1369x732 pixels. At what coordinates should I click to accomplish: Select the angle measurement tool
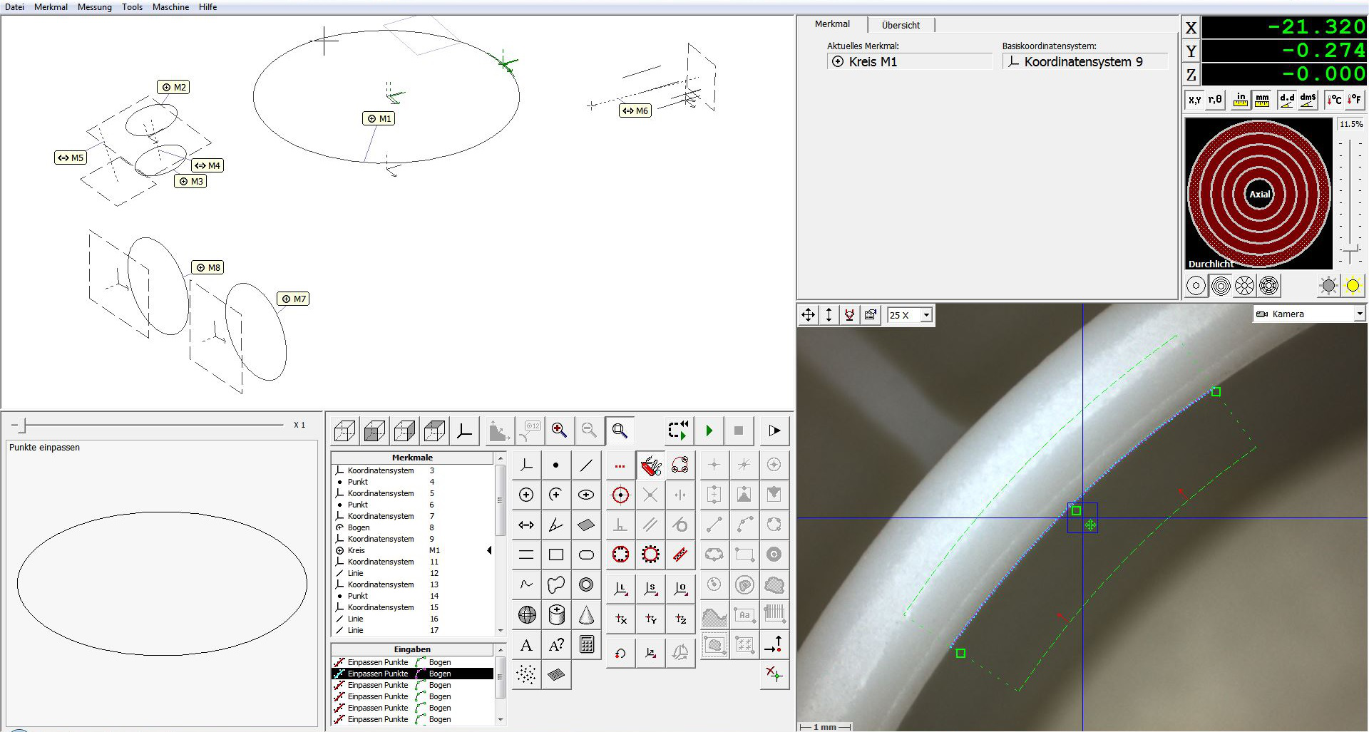[556, 525]
